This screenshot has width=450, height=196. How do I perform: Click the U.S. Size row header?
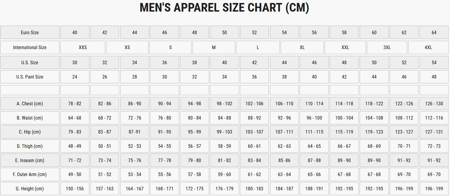pos(30,62)
